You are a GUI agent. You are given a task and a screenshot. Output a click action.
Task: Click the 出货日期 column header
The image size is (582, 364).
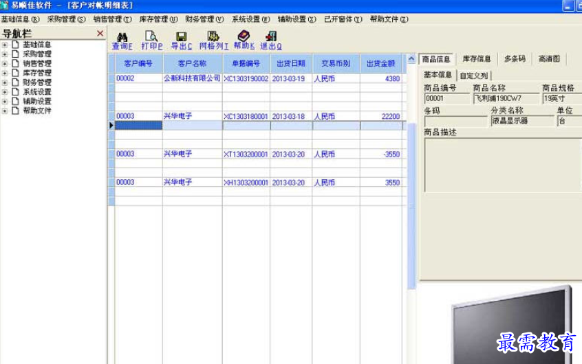(291, 63)
